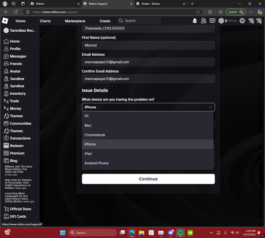
Task: Open a new browser tab
Action: click(192, 4)
